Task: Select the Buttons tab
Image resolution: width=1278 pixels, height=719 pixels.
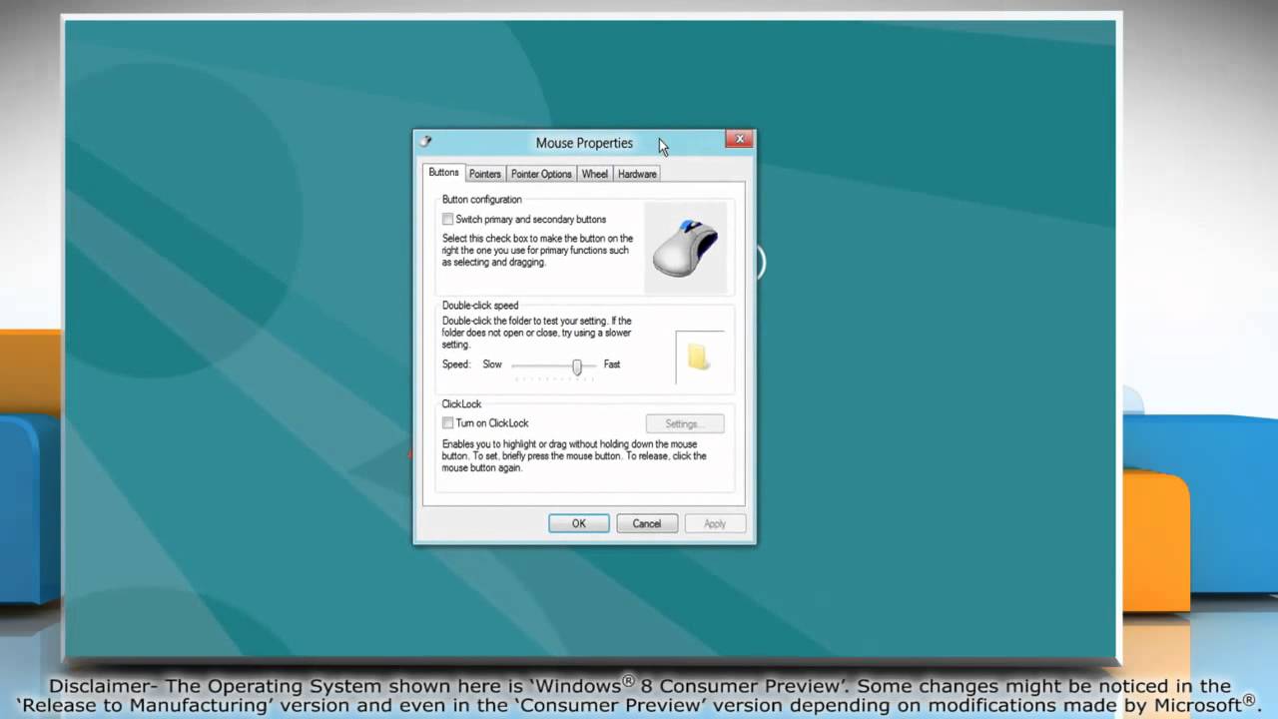Action: pos(443,173)
